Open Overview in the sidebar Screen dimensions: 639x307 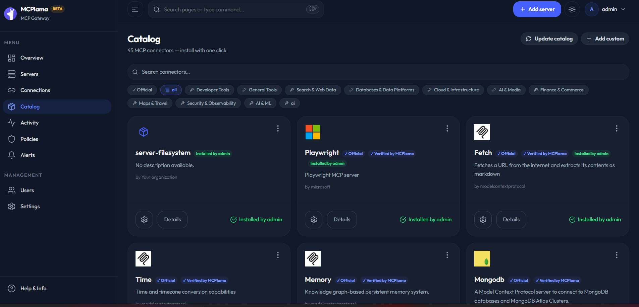(x=57, y=58)
